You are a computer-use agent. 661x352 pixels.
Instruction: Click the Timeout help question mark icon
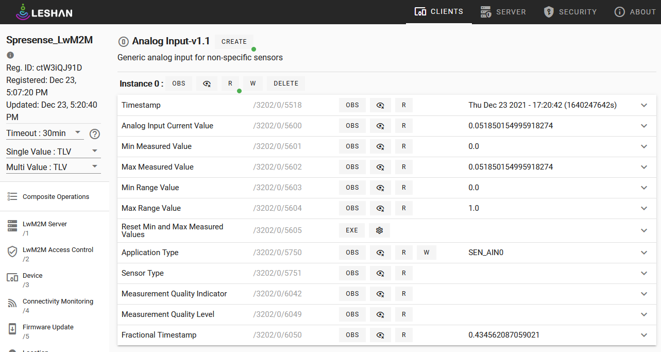pos(95,134)
